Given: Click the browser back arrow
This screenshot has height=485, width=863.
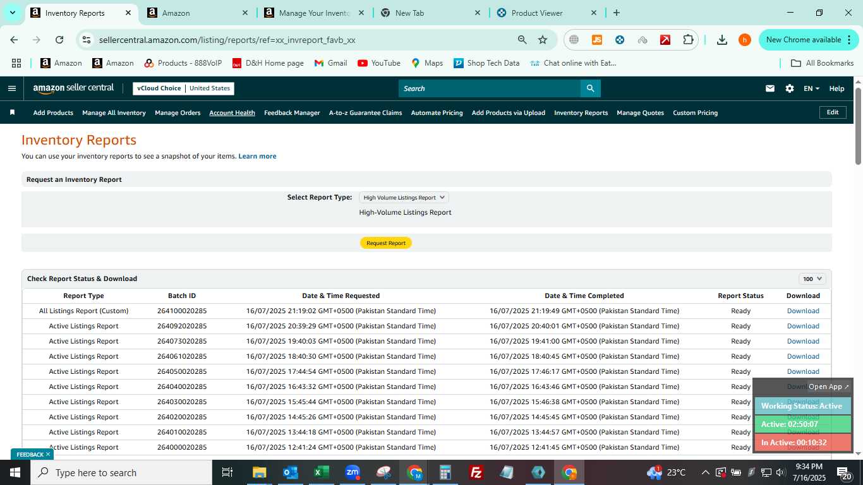Looking at the screenshot, I should pyautogui.click(x=14, y=40).
